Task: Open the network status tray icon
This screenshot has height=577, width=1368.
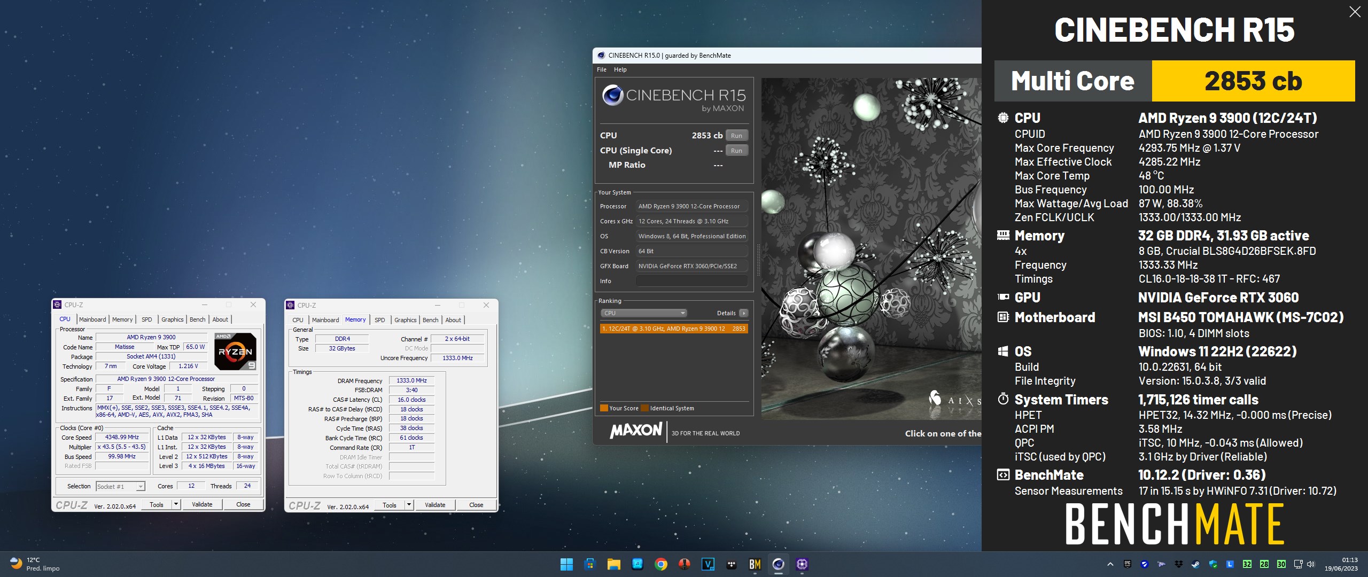Action: pyautogui.click(x=1298, y=564)
